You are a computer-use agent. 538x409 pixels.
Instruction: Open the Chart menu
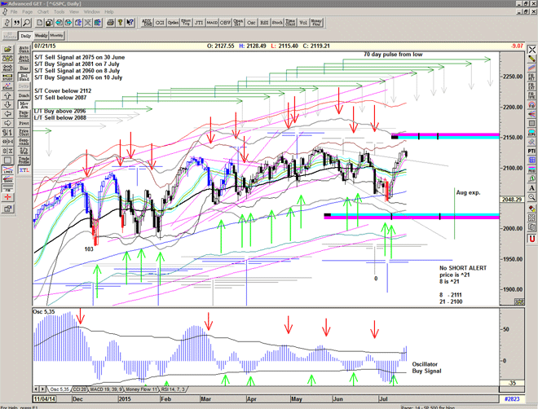click(x=42, y=12)
